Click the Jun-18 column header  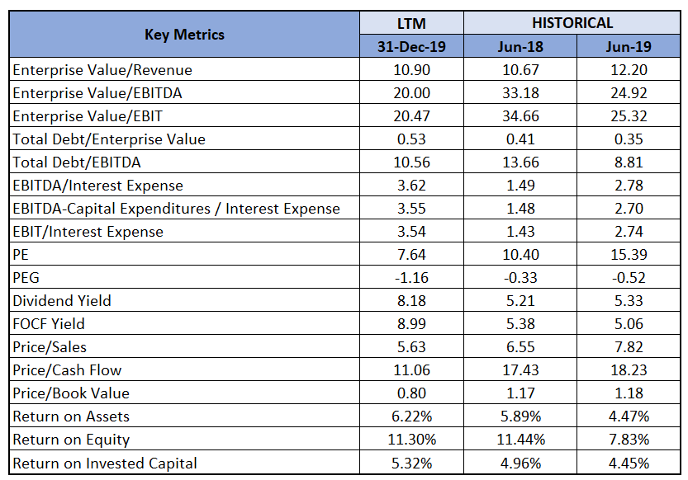[x=520, y=46]
